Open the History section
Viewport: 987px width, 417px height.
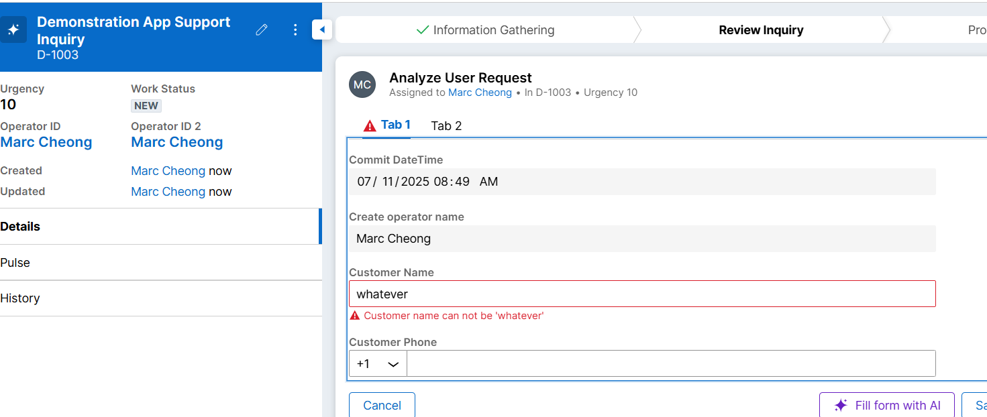pos(161,298)
